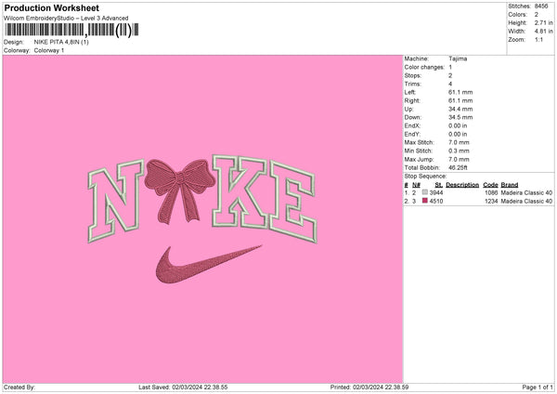Click the 'Description' column header
The height and width of the screenshot is (394, 557).
(x=462, y=185)
